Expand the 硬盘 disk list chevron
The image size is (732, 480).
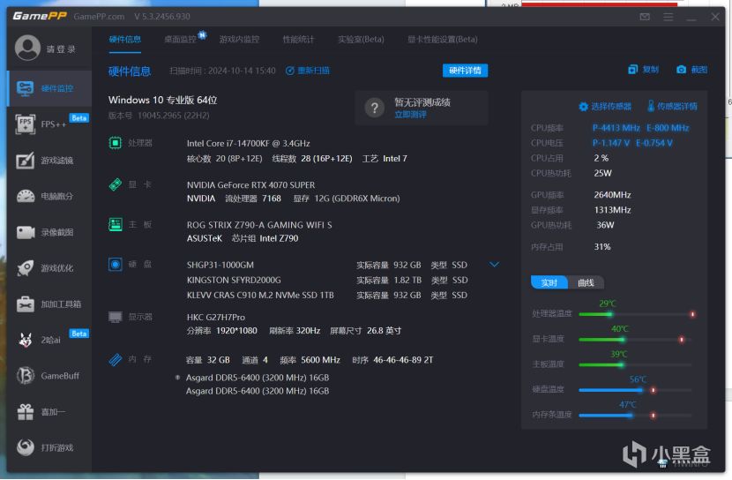[495, 265]
